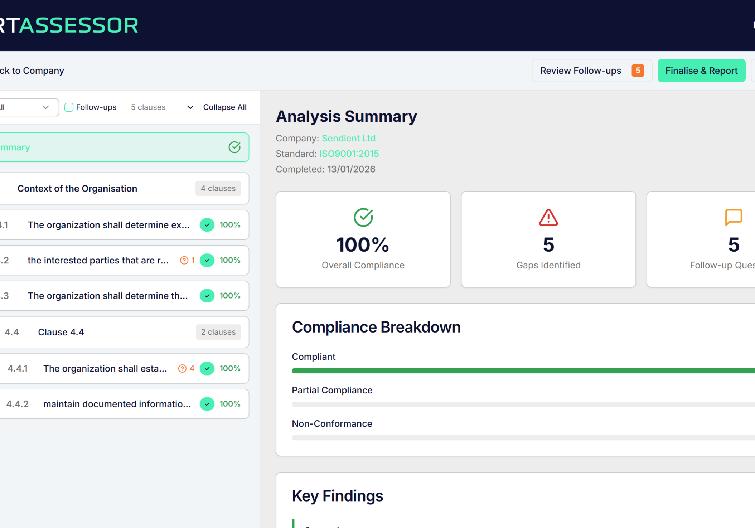This screenshot has height=528, width=755.
Task: Click the red Gaps Identified warning icon
Action: (548, 218)
